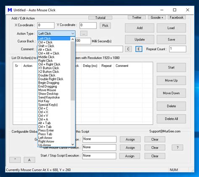
Task: Click the Milli Second(s) delay field
Action: pyautogui.click(x=83, y=41)
